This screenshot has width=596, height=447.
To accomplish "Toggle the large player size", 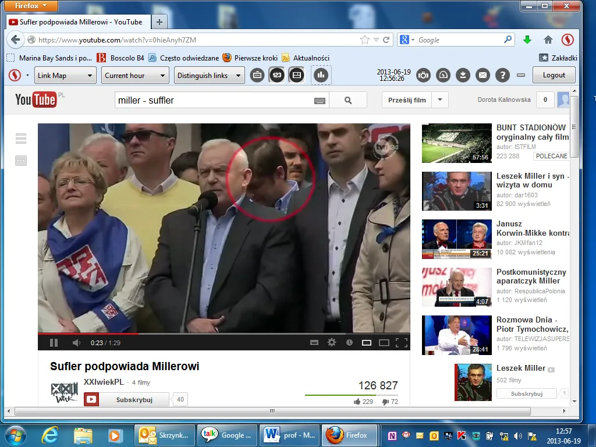I will pos(384,343).
